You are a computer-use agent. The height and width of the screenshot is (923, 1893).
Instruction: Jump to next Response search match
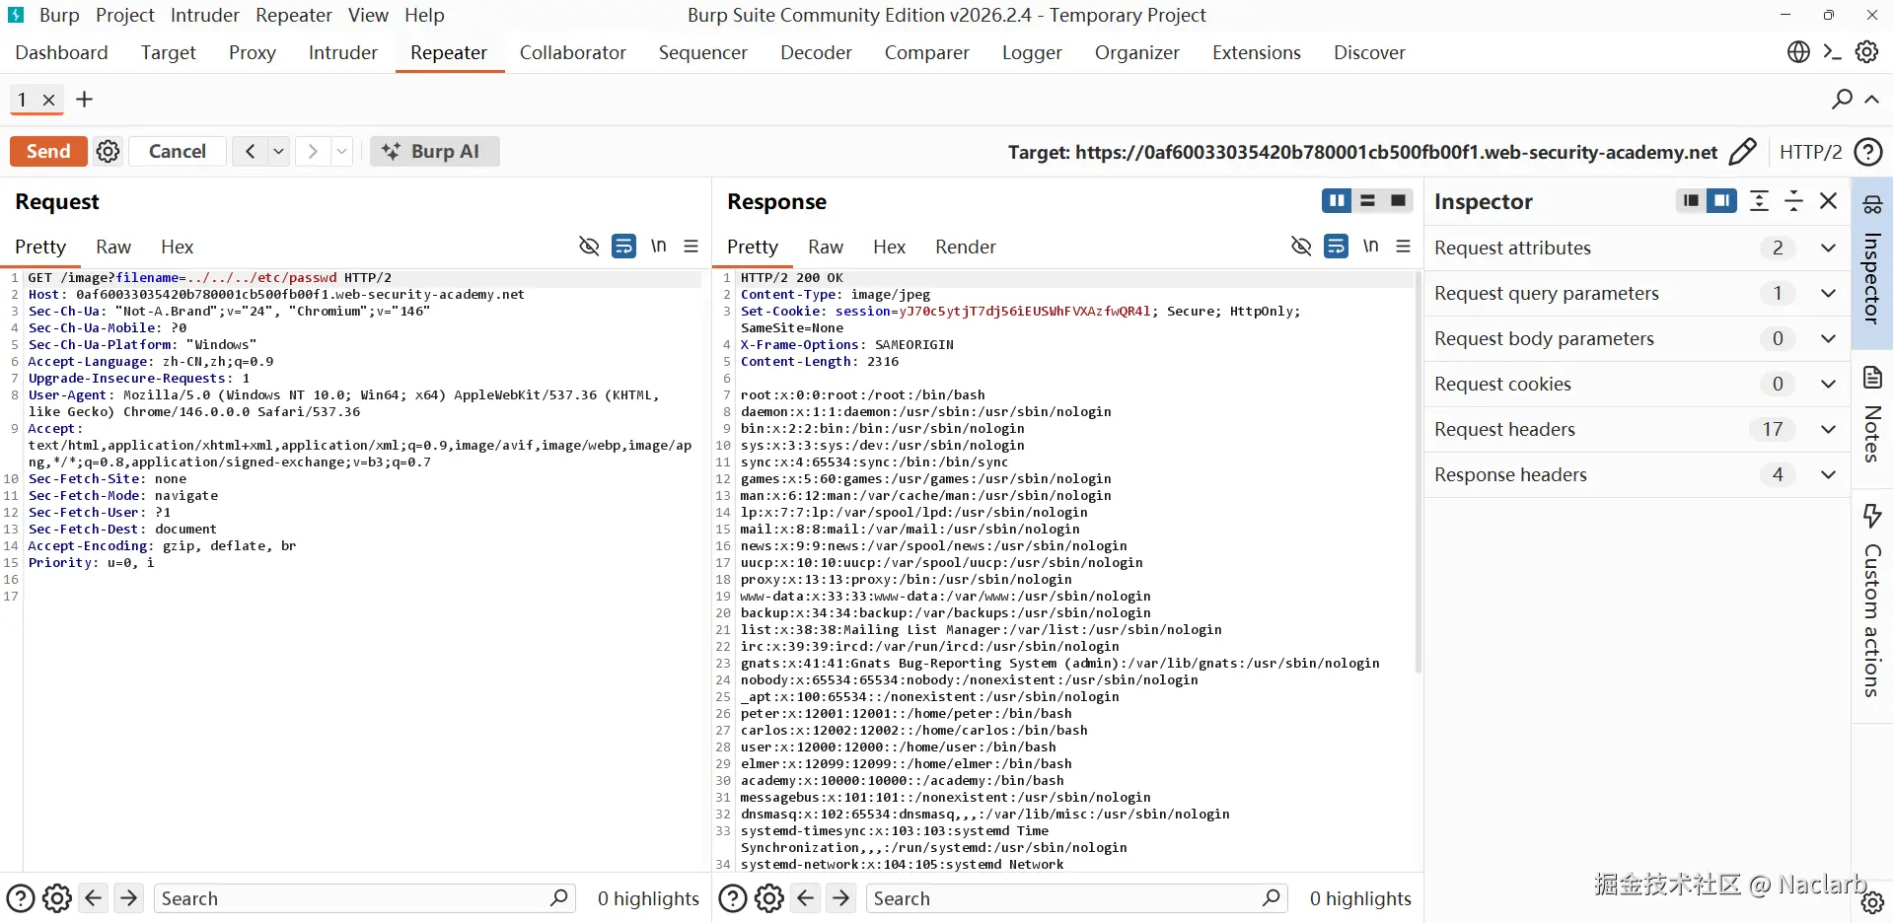(841, 897)
